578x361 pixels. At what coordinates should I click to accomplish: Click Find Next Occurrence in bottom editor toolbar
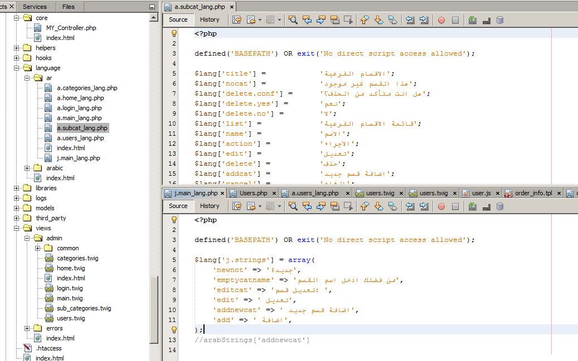coord(320,206)
